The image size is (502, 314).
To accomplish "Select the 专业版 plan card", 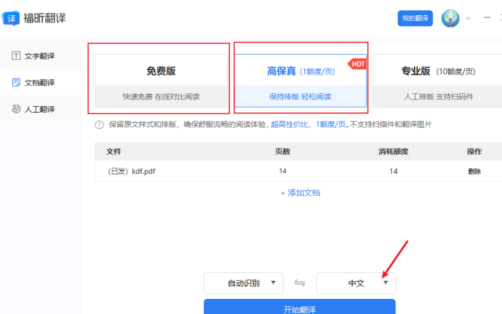I will (x=438, y=81).
